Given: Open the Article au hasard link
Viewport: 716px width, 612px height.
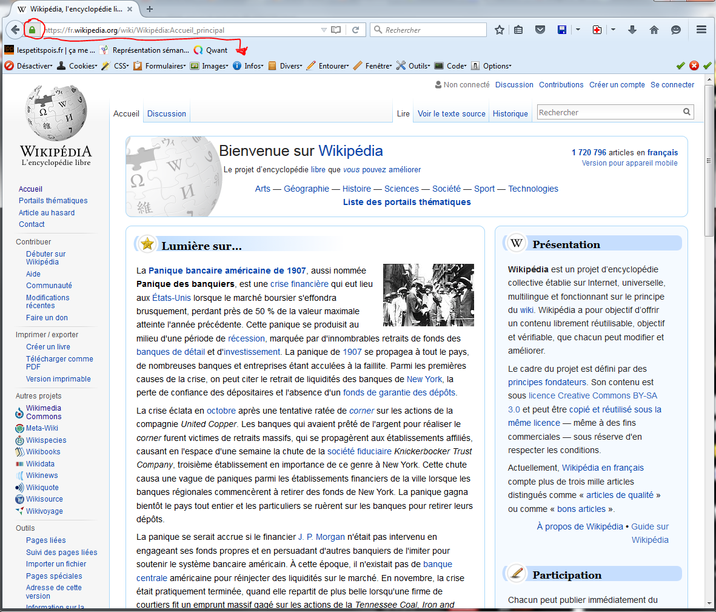Looking at the screenshot, I should click(47, 213).
